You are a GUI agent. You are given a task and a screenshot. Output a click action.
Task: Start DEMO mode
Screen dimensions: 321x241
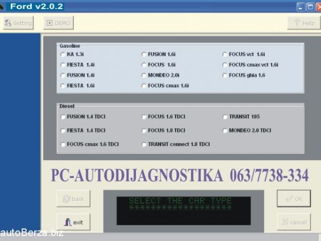click(58, 23)
